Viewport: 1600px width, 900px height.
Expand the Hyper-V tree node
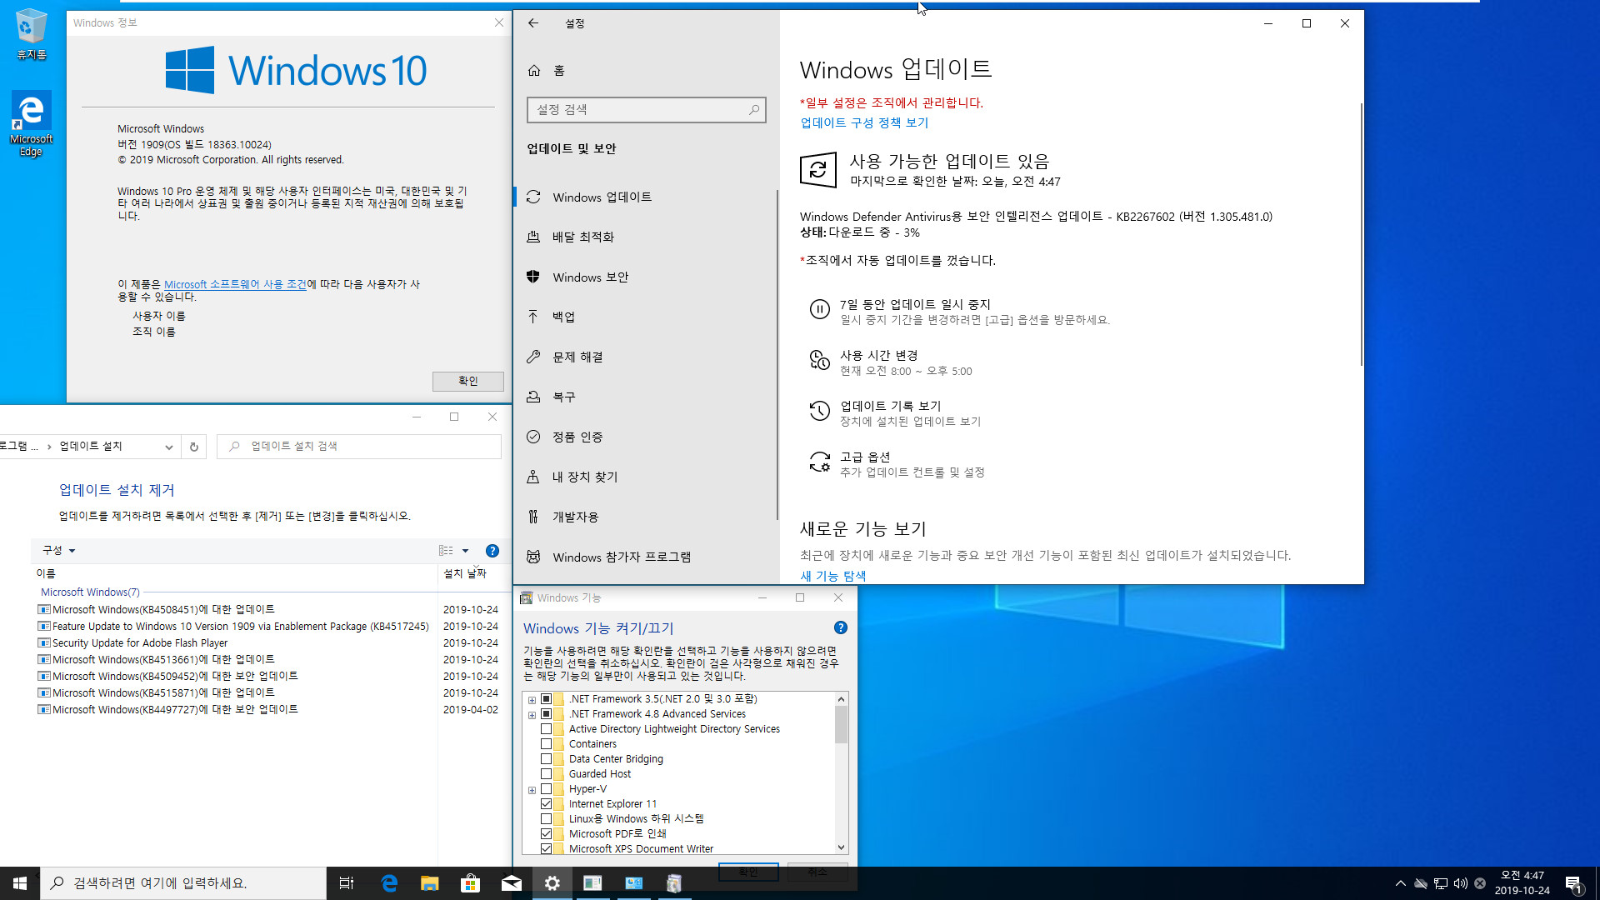coord(532,790)
